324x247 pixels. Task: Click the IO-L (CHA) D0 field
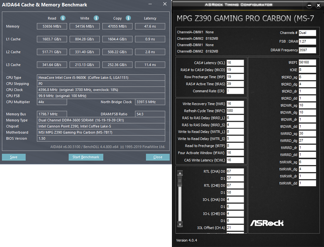235,200
